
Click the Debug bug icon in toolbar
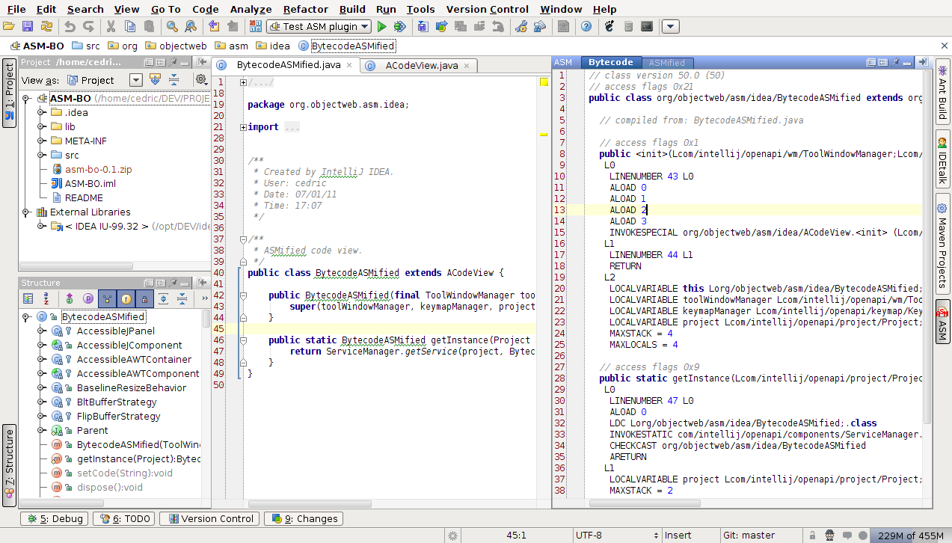click(400, 27)
